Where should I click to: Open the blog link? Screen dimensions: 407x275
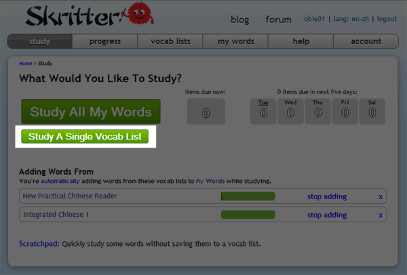(x=240, y=20)
